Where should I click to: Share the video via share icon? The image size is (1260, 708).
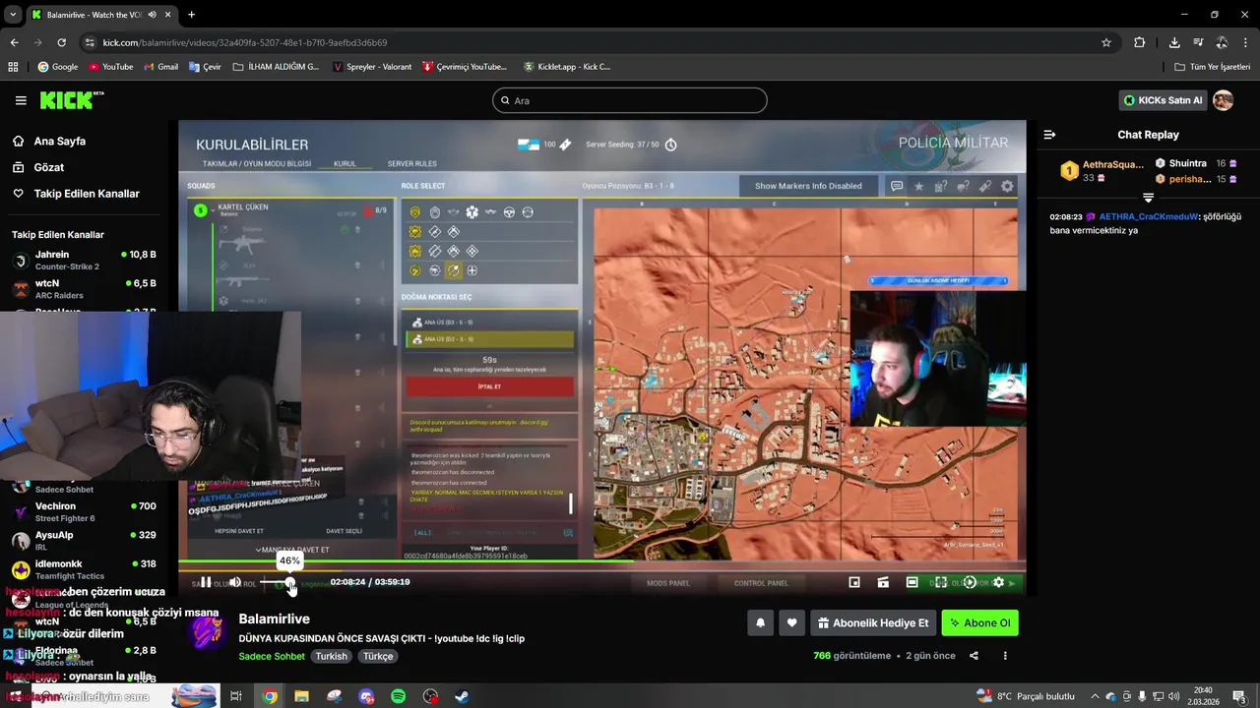click(x=974, y=656)
